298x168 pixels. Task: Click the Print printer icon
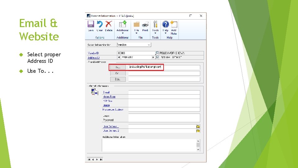point(145,24)
